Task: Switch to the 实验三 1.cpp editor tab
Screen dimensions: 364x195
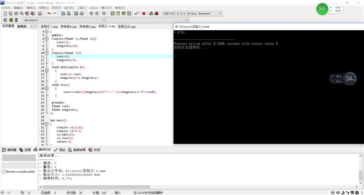Action: (49, 27)
